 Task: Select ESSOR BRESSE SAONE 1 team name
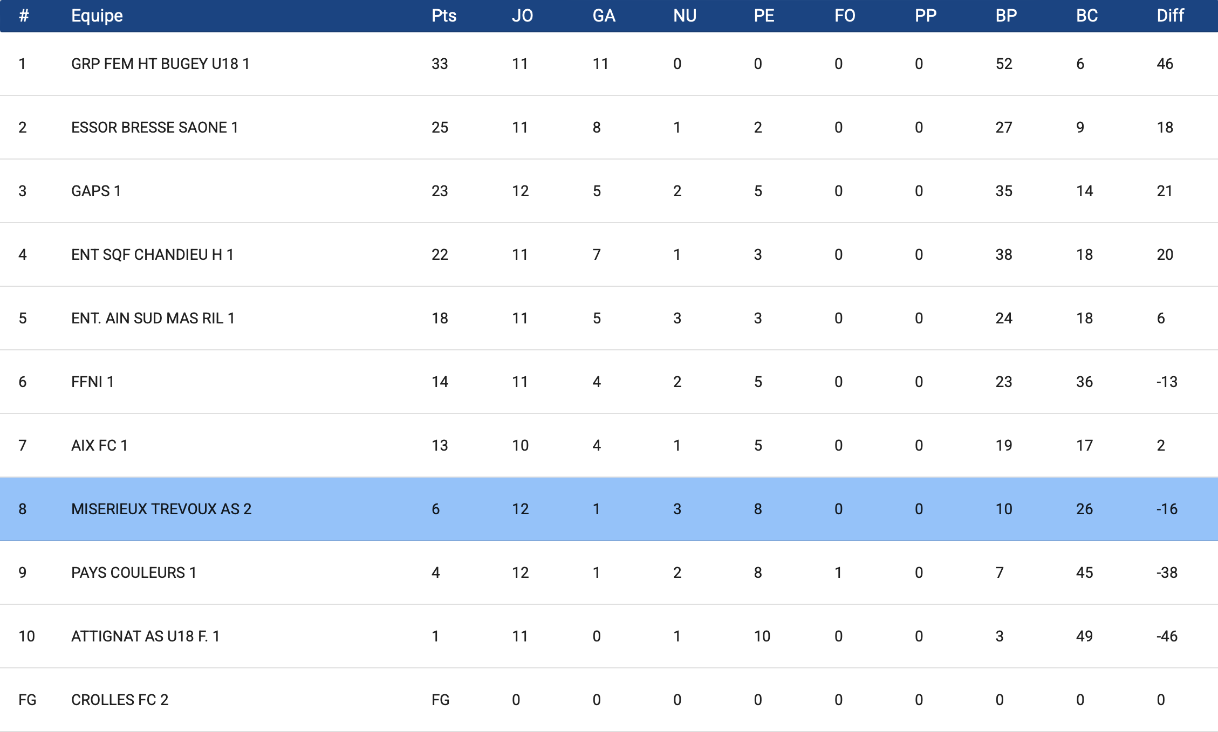coord(154,128)
